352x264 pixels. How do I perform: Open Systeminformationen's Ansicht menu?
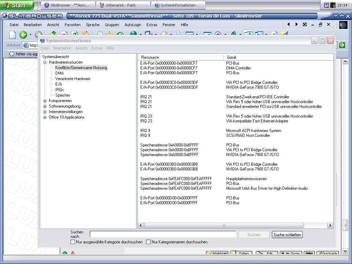(x=81, y=48)
